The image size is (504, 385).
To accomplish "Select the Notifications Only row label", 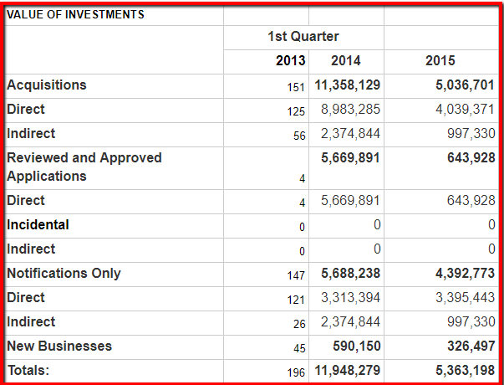I will (x=64, y=273).
